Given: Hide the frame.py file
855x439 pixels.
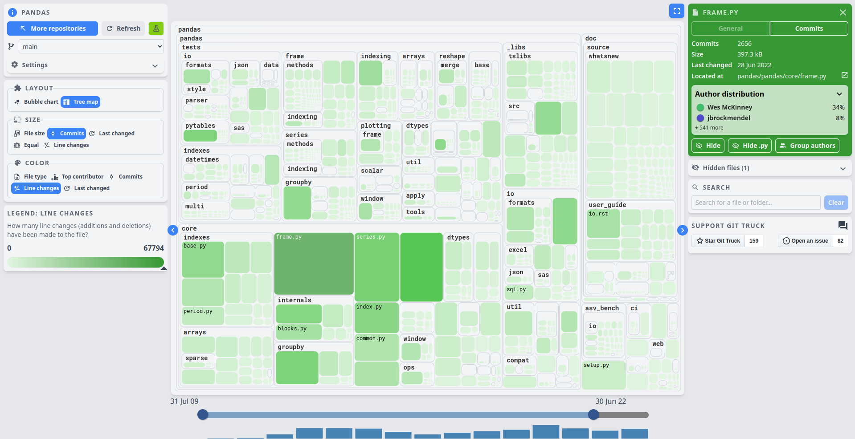Looking at the screenshot, I should (708, 146).
